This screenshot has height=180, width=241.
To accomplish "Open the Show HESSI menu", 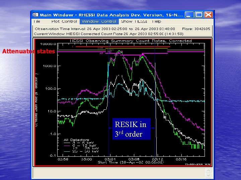I will point(134,21).
